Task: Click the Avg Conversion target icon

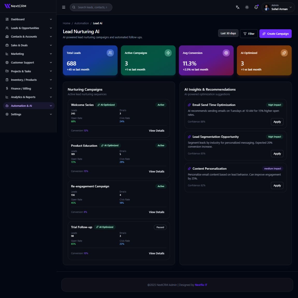Action: (226, 53)
